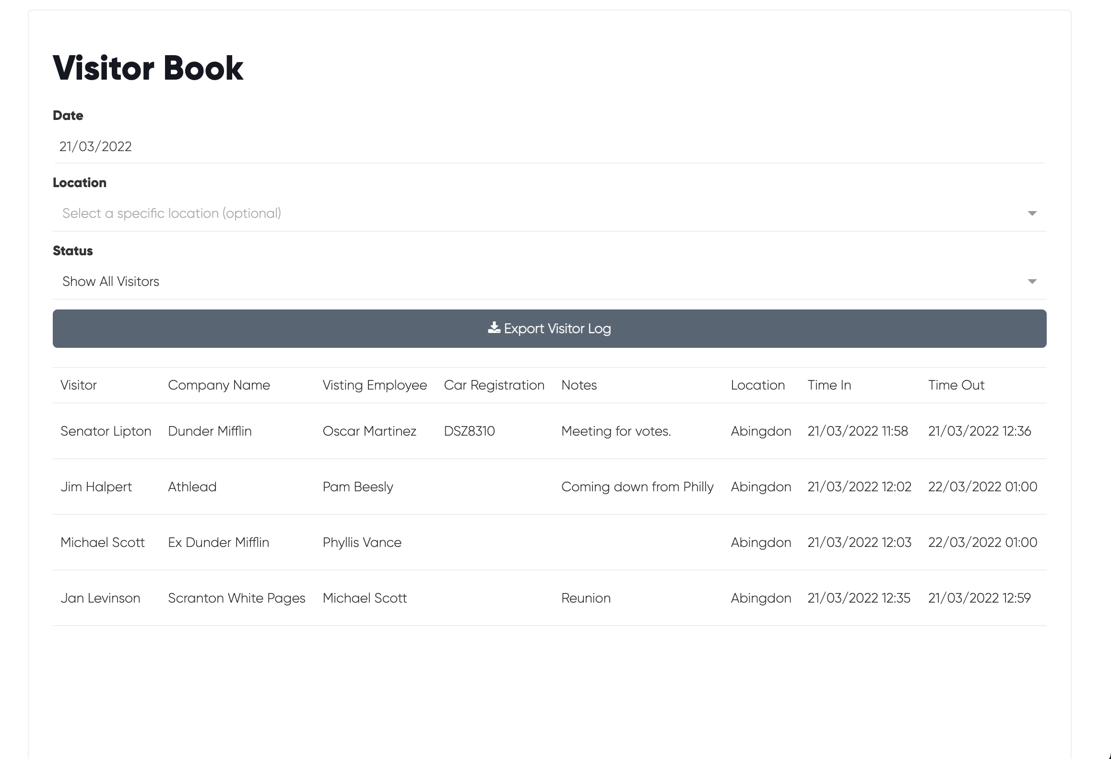Select the Jan Levinson visitor row
The height and width of the screenshot is (759, 1111).
pos(100,598)
